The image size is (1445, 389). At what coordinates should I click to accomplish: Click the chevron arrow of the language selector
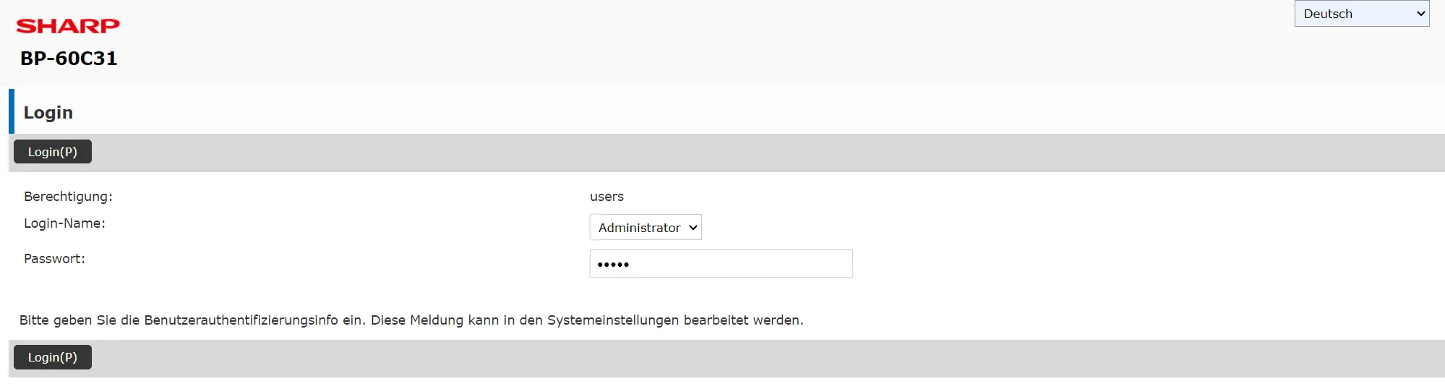1420,14
